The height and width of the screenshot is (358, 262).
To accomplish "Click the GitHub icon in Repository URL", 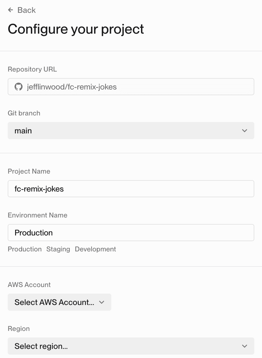I will click(19, 87).
